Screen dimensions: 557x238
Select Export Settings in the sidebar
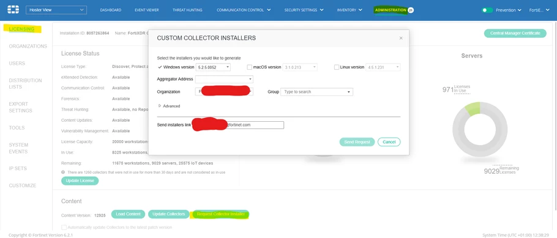tap(21, 107)
